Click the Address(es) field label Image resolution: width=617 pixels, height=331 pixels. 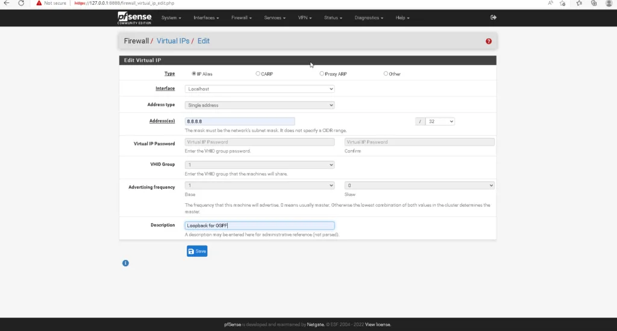tap(162, 121)
